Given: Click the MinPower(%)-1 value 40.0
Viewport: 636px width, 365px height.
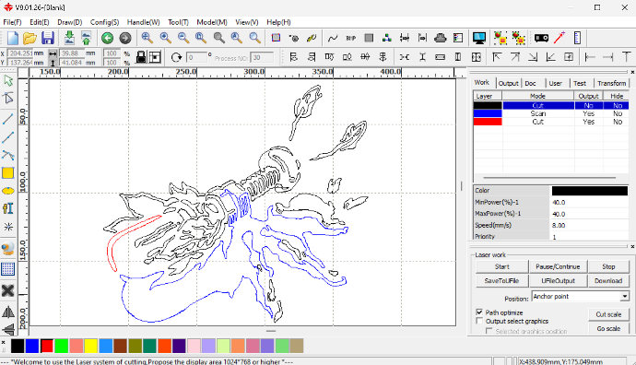Looking at the screenshot, I should point(589,202).
